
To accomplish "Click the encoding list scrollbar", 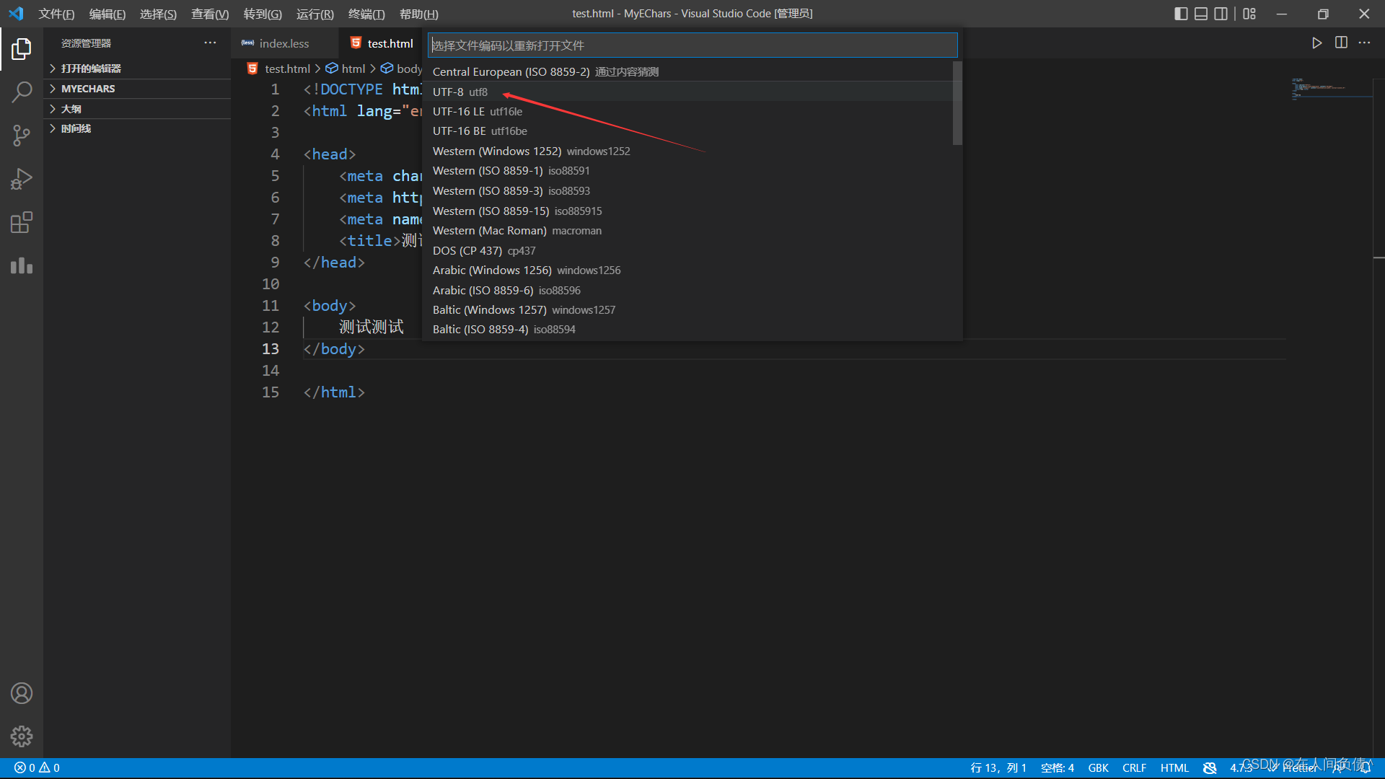I will tap(957, 103).
